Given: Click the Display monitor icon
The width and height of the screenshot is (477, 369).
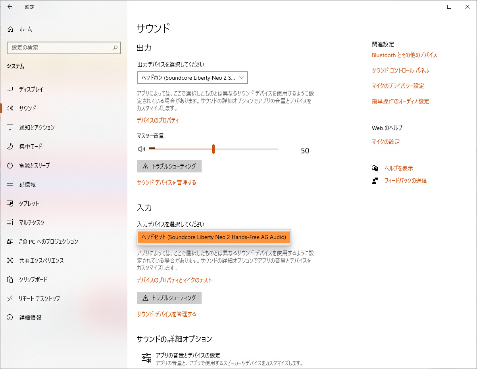Looking at the screenshot, I should click(10, 89).
